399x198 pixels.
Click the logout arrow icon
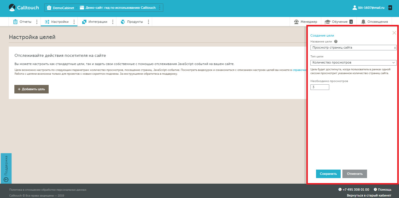[390, 8]
